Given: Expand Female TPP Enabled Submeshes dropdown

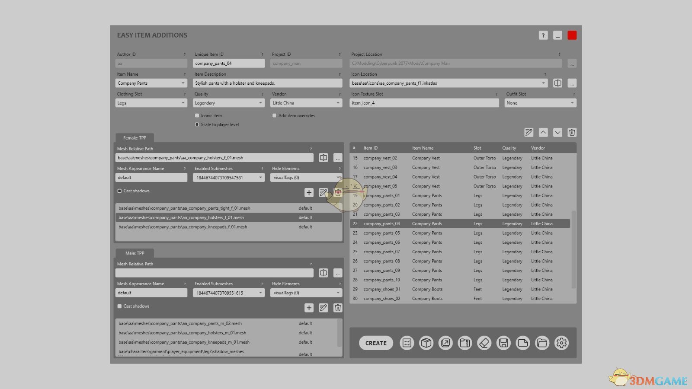Looking at the screenshot, I should (x=229, y=178).
